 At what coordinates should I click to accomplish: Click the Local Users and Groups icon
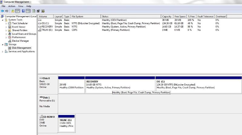click(x=10, y=34)
